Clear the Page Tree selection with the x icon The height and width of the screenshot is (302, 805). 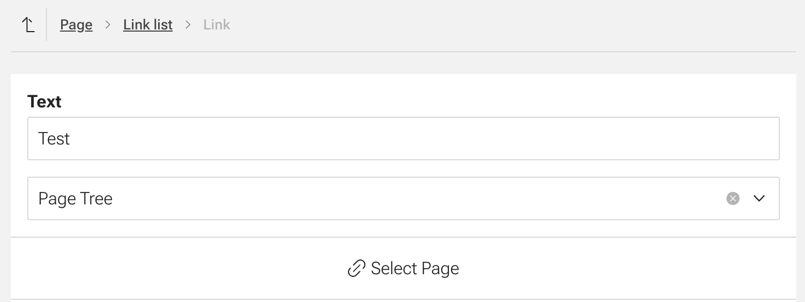tap(733, 198)
